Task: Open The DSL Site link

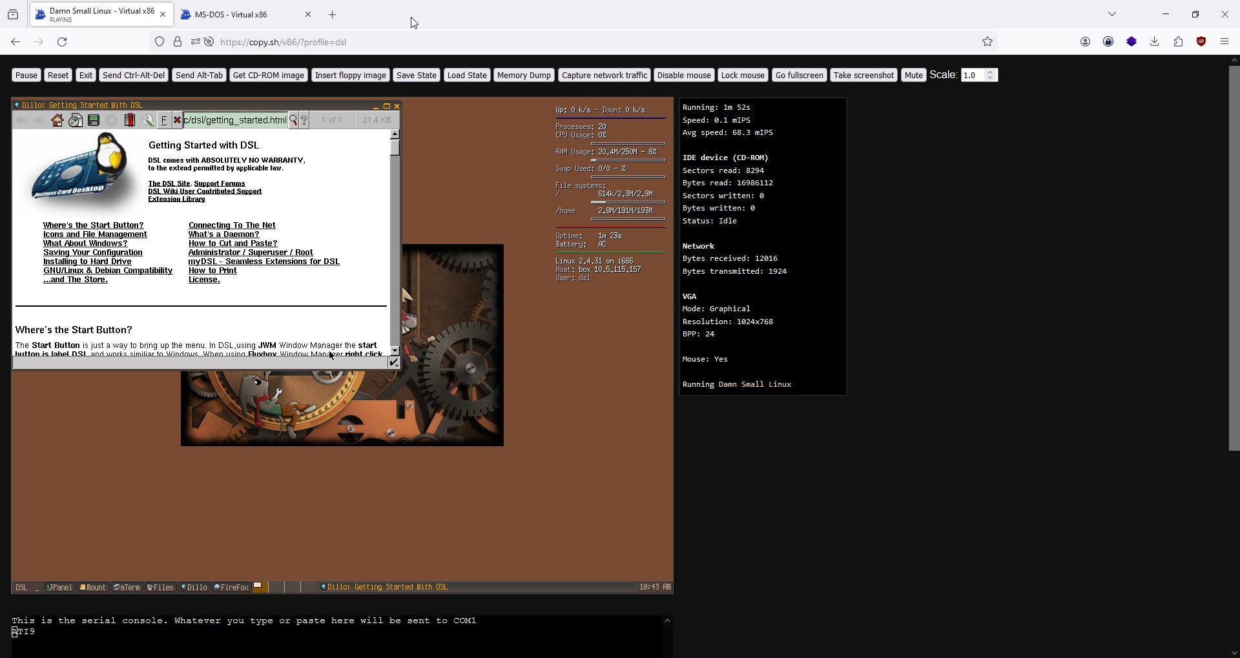Action: click(169, 183)
